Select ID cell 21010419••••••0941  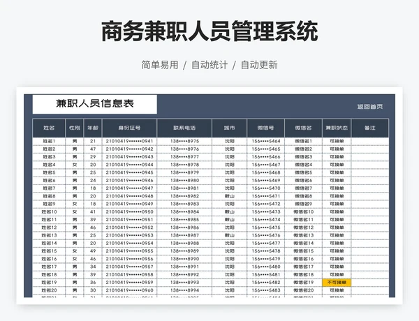(x=130, y=141)
